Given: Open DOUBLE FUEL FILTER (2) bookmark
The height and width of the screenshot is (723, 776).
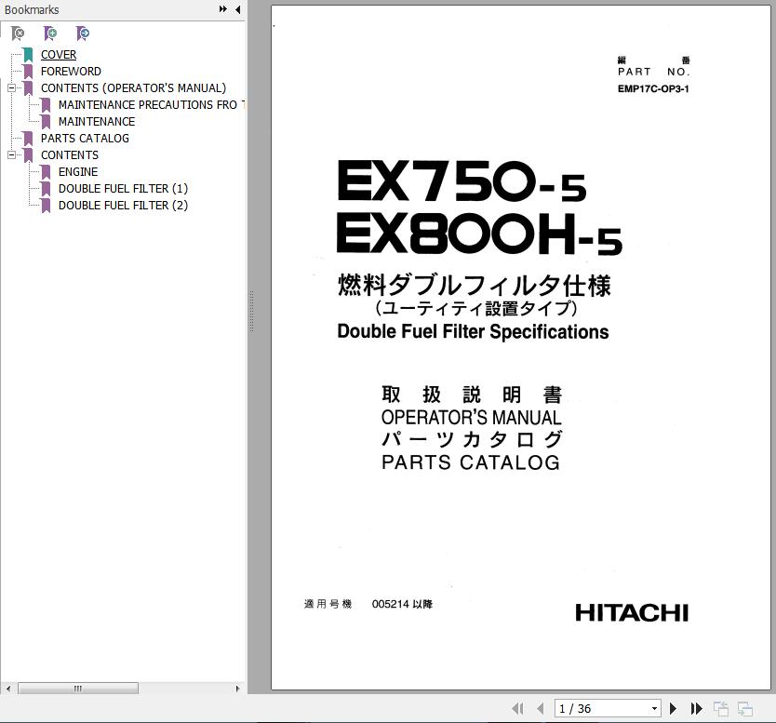Looking at the screenshot, I should tap(123, 206).
